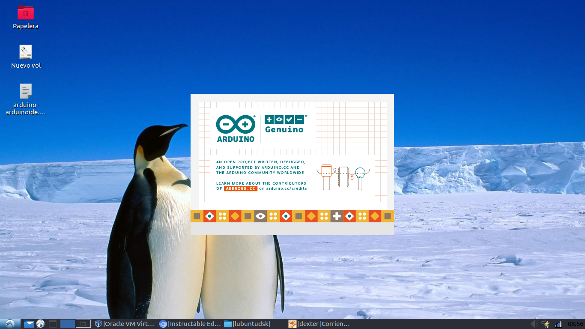Screen dimensions: 585x329
Task: Click the Arduino logo on splash screen
Action: (x=236, y=129)
